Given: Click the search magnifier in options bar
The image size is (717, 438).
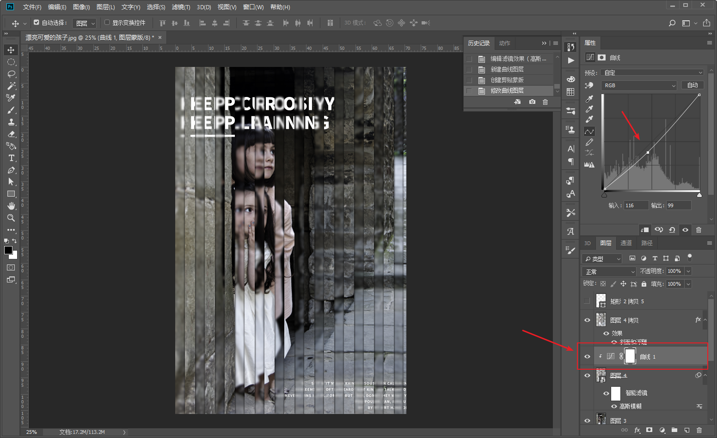Looking at the screenshot, I should tap(672, 23).
